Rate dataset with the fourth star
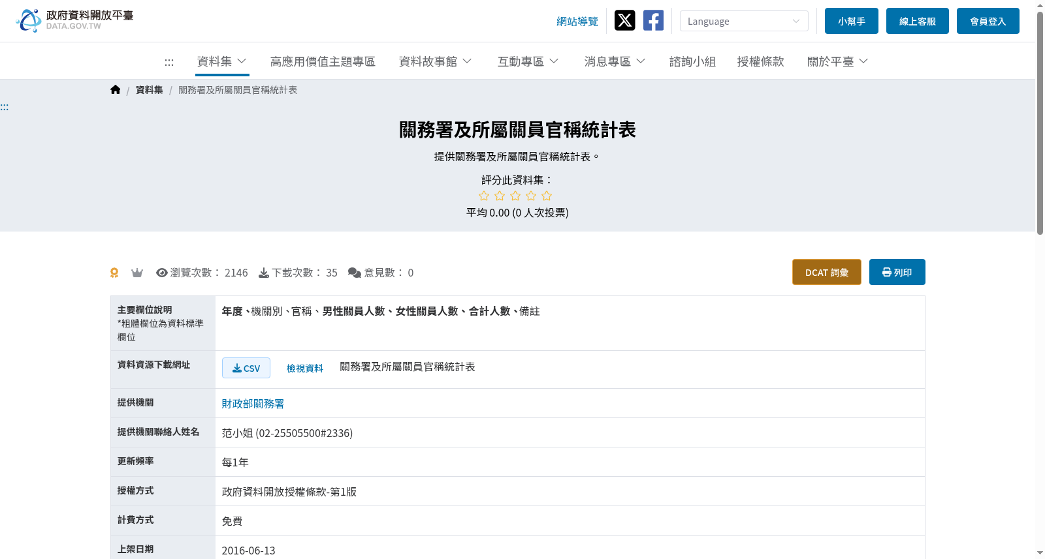Viewport: 1045px width, 559px height. (x=531, y=196)
